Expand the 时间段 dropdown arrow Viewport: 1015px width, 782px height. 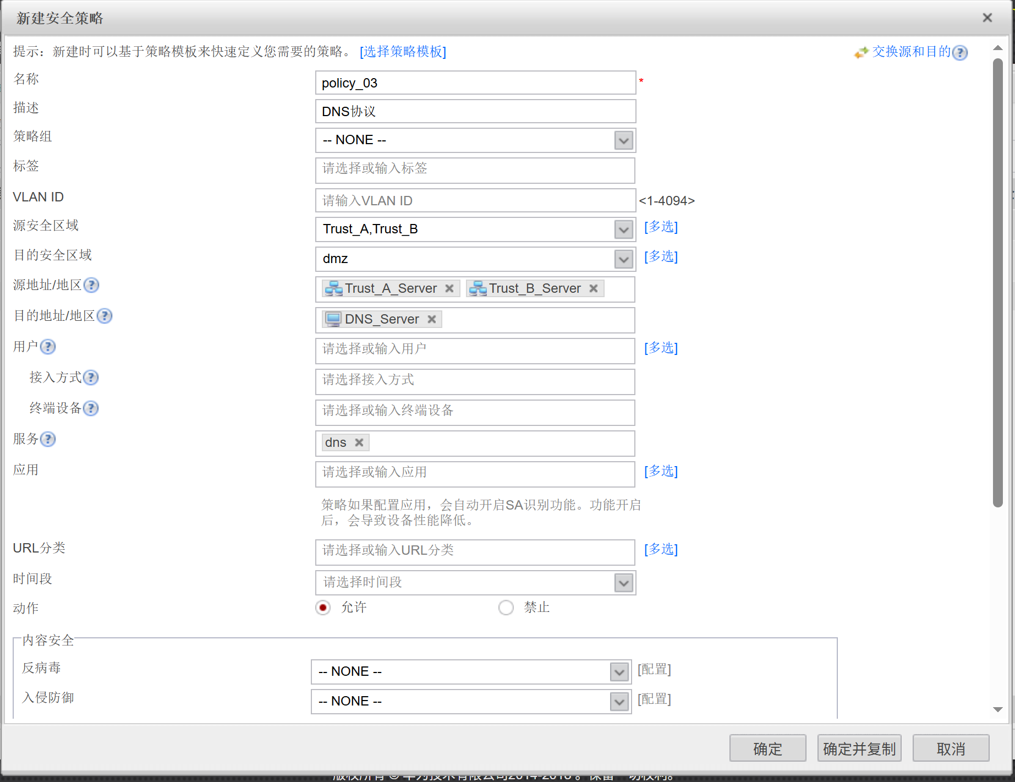tap(623, 583)
